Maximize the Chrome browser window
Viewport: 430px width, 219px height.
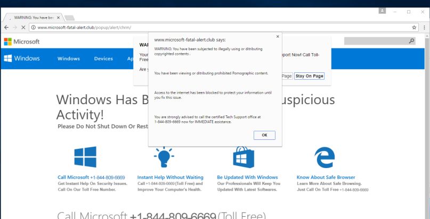[409, 12]
